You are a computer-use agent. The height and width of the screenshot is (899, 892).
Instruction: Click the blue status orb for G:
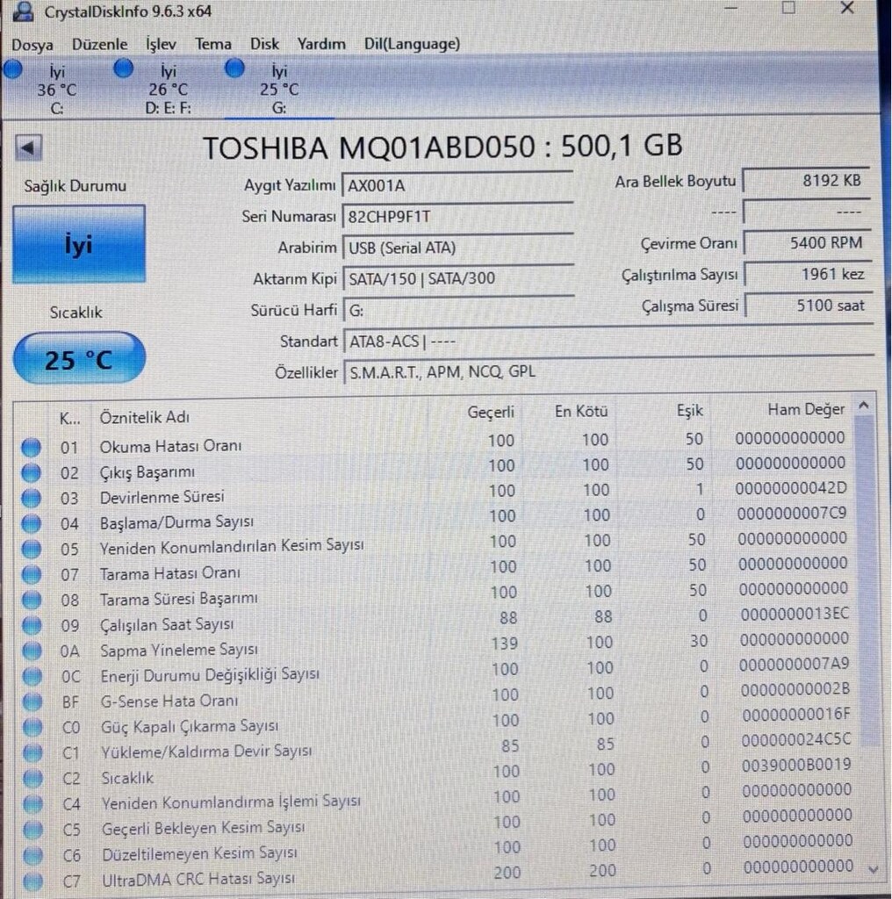point(234,68)
